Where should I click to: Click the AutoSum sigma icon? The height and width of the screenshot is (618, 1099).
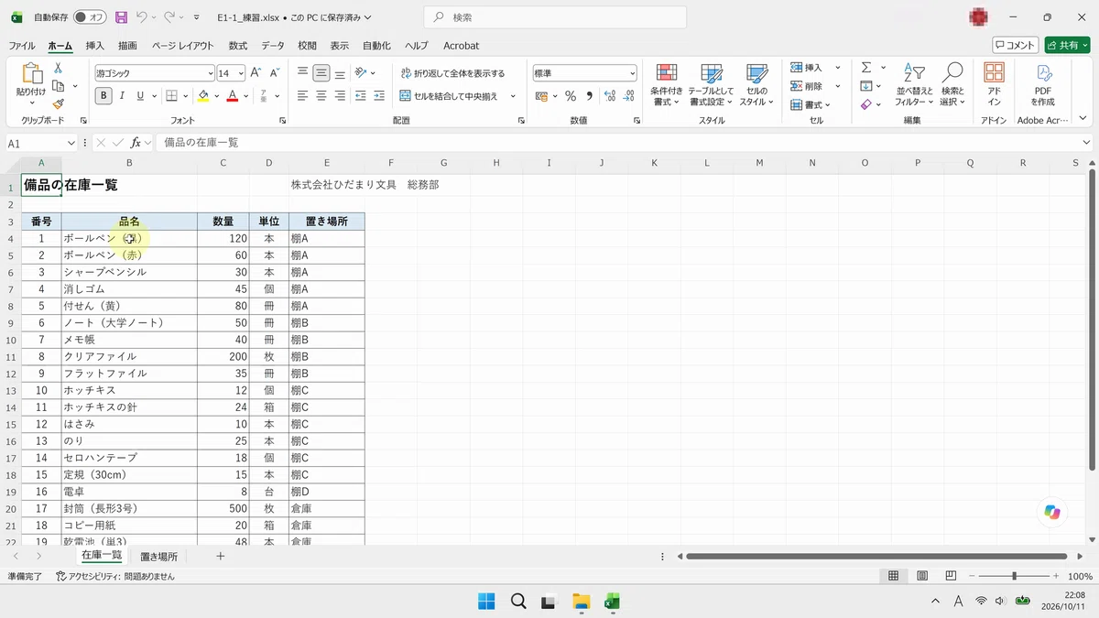(x=865, y=68)
